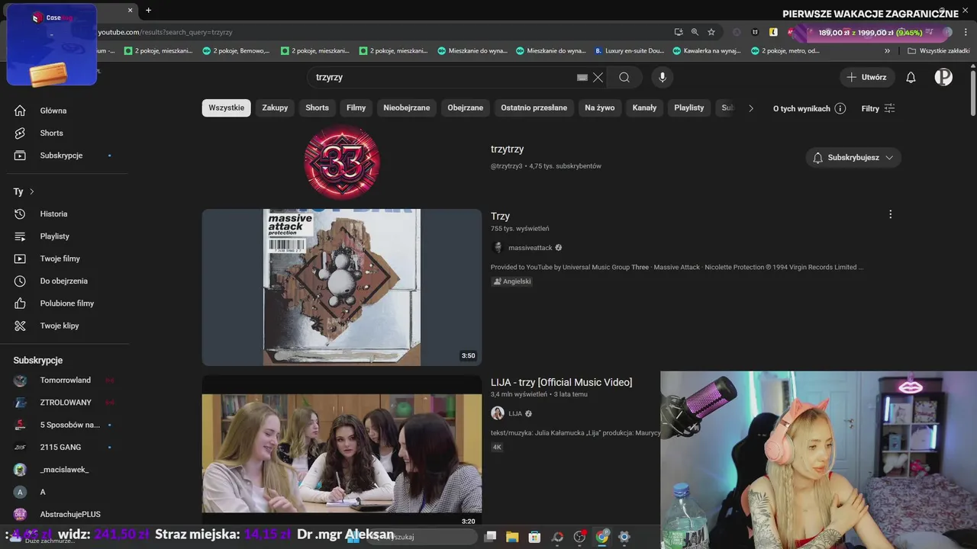Open the O tych wynikach info
Viewport: 977px width, 549px height.
pyautogui.click(x=809, y=108)
